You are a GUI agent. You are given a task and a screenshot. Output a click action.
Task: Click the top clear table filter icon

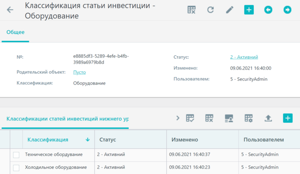pos(192,10)
